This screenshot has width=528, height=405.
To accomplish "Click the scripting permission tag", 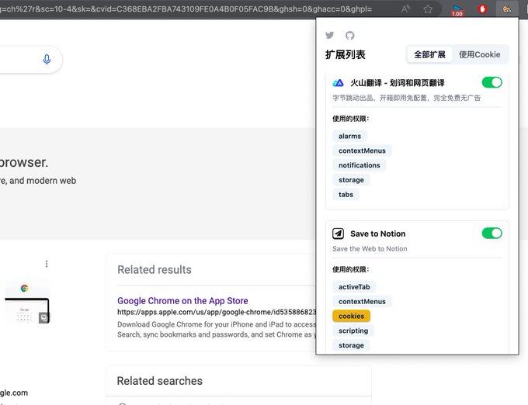I will (353, 331).
